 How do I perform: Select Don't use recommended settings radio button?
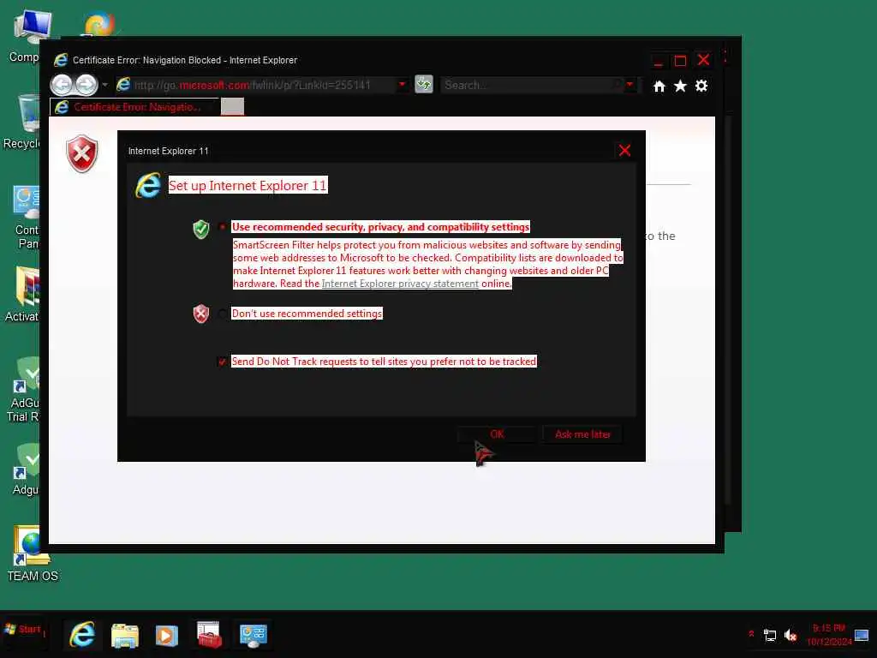click(223, 314)
